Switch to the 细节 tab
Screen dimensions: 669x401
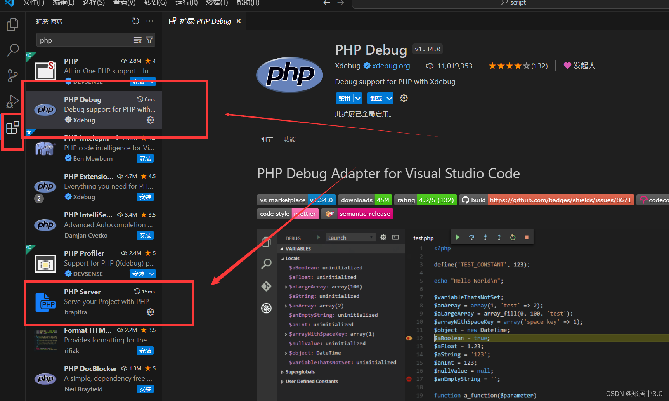click(x=267, y=139)
